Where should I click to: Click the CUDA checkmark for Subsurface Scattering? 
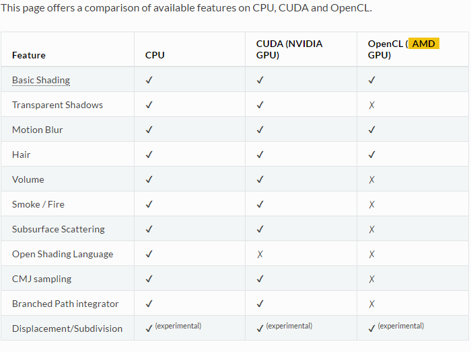(x=260, y=230)
